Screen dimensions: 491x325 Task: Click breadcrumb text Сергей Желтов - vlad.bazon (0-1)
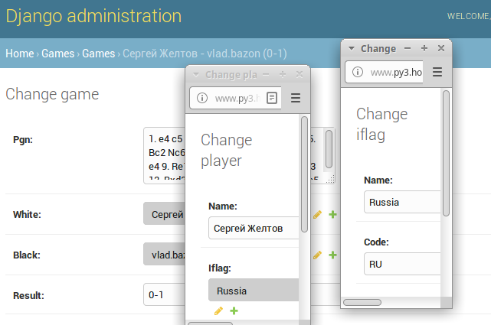click(x=205, y=54)
